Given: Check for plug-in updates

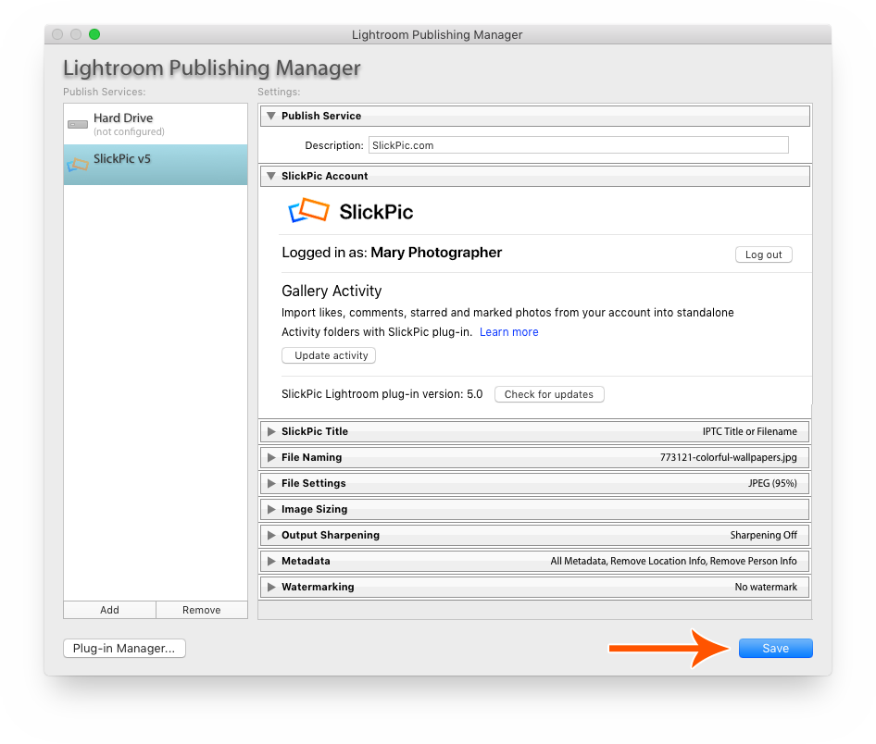Looking at the screenshot, I should 549,394.
